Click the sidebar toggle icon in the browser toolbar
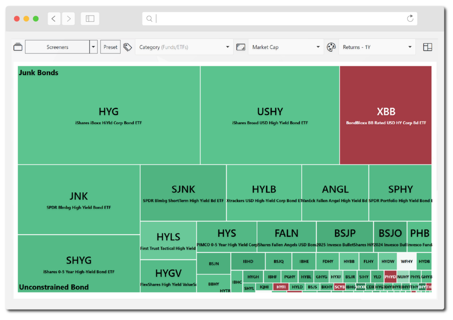Image resolution: width=453 pixels, height=320 pixels. [90, 19]
